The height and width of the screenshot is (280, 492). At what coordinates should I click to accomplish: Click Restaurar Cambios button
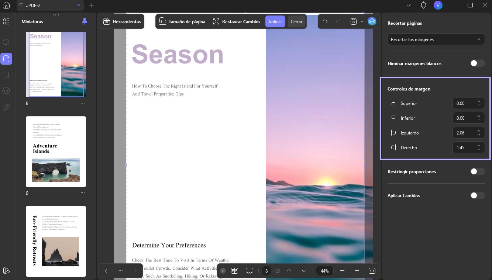pyautogui.click(x=237, y=21)
